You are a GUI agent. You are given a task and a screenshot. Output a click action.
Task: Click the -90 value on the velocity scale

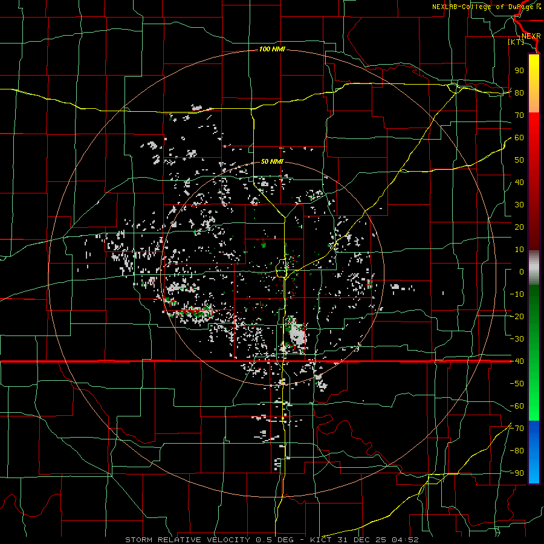517,473
